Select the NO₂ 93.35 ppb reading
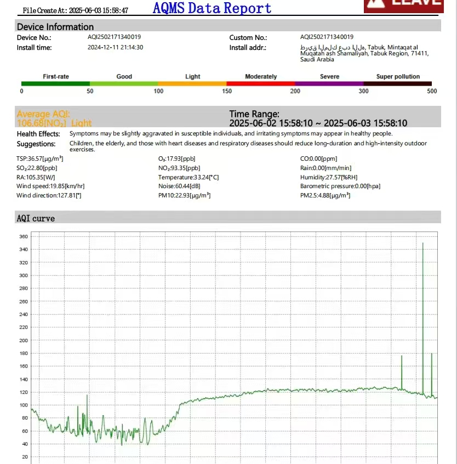This screenshot has height=464, width=457. click(x=179, y=168)
